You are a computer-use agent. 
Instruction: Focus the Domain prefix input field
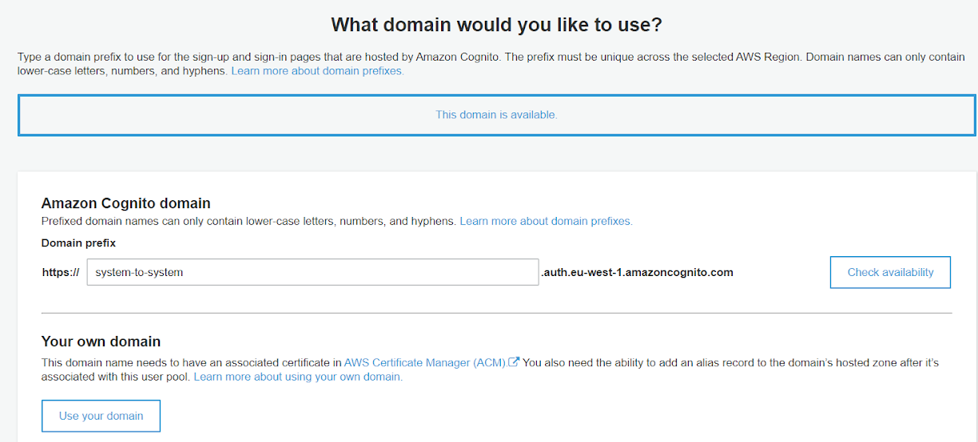click(x=312, y=272)
